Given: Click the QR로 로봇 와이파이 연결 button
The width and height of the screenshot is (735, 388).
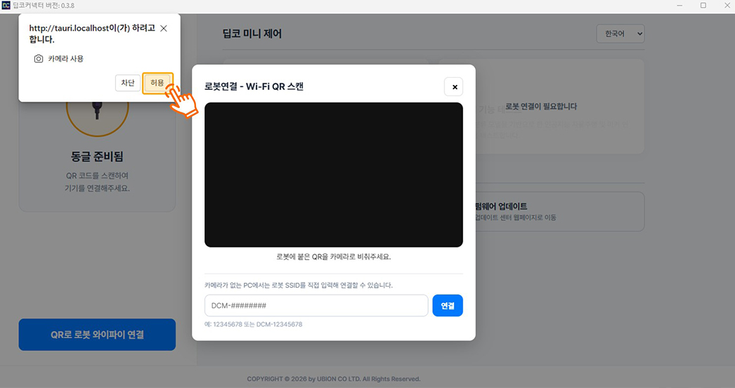Looking at the screenshot, I should 97,335.
